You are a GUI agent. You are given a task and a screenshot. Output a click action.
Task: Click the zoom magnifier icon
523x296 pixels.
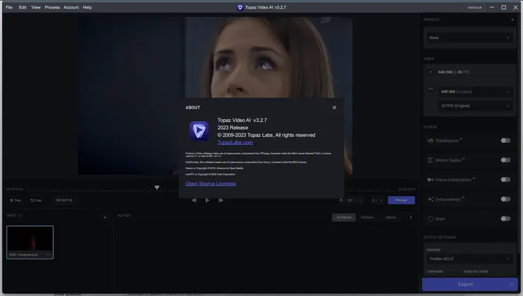click(341, 201)
